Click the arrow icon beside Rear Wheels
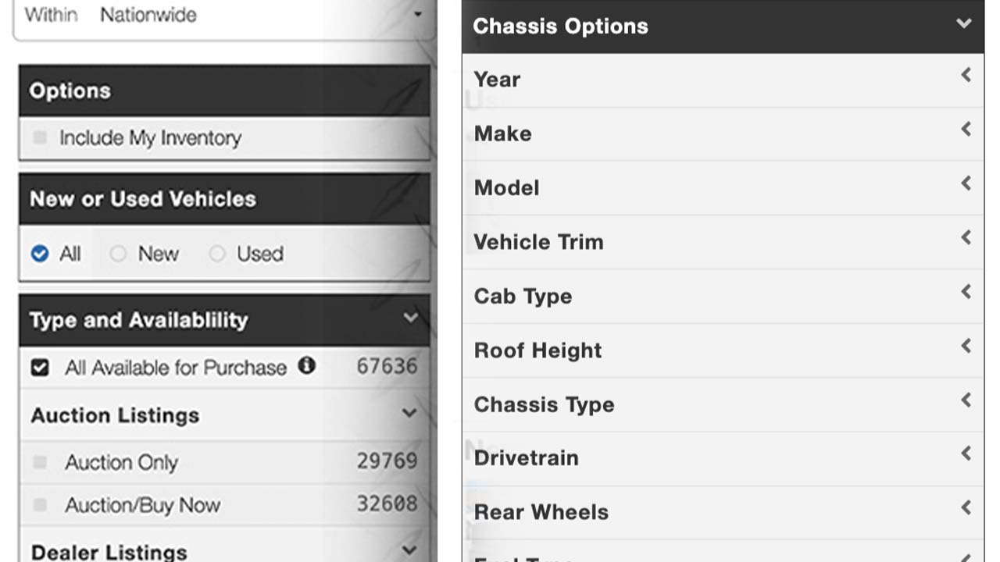 tap(966, 508)
